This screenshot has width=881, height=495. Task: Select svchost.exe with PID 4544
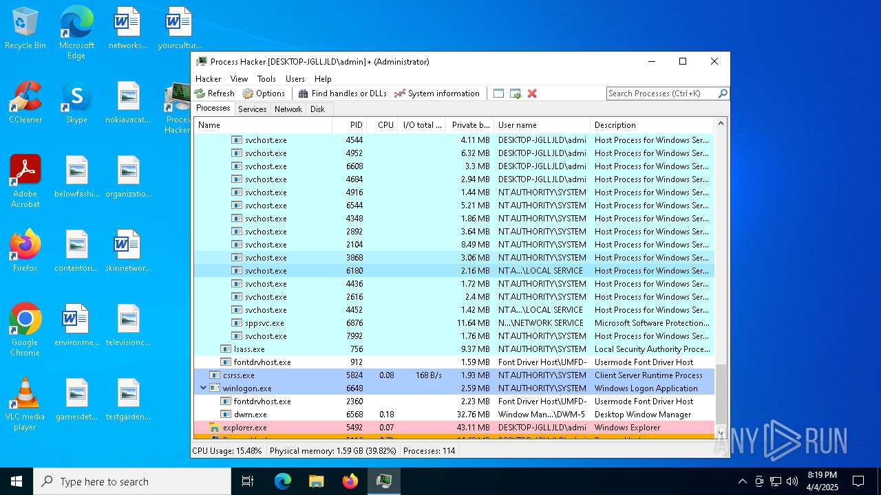tap(454, 140)
